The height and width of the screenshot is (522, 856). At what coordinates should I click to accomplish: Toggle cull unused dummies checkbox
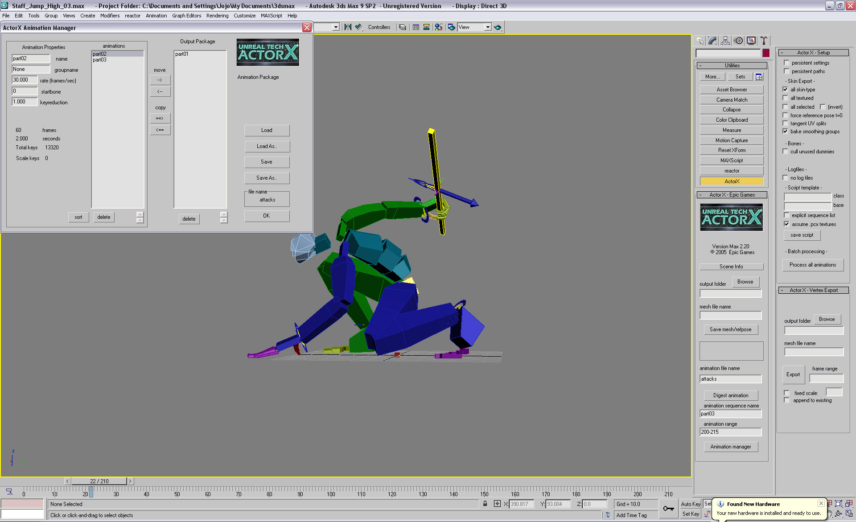click(785, 152)
